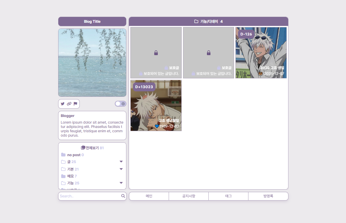Image resolution: width=346 pixels, height=223 pixels.
Task: Open the 글 25 category
Action: pyautogui.click(x=72, y=162)
